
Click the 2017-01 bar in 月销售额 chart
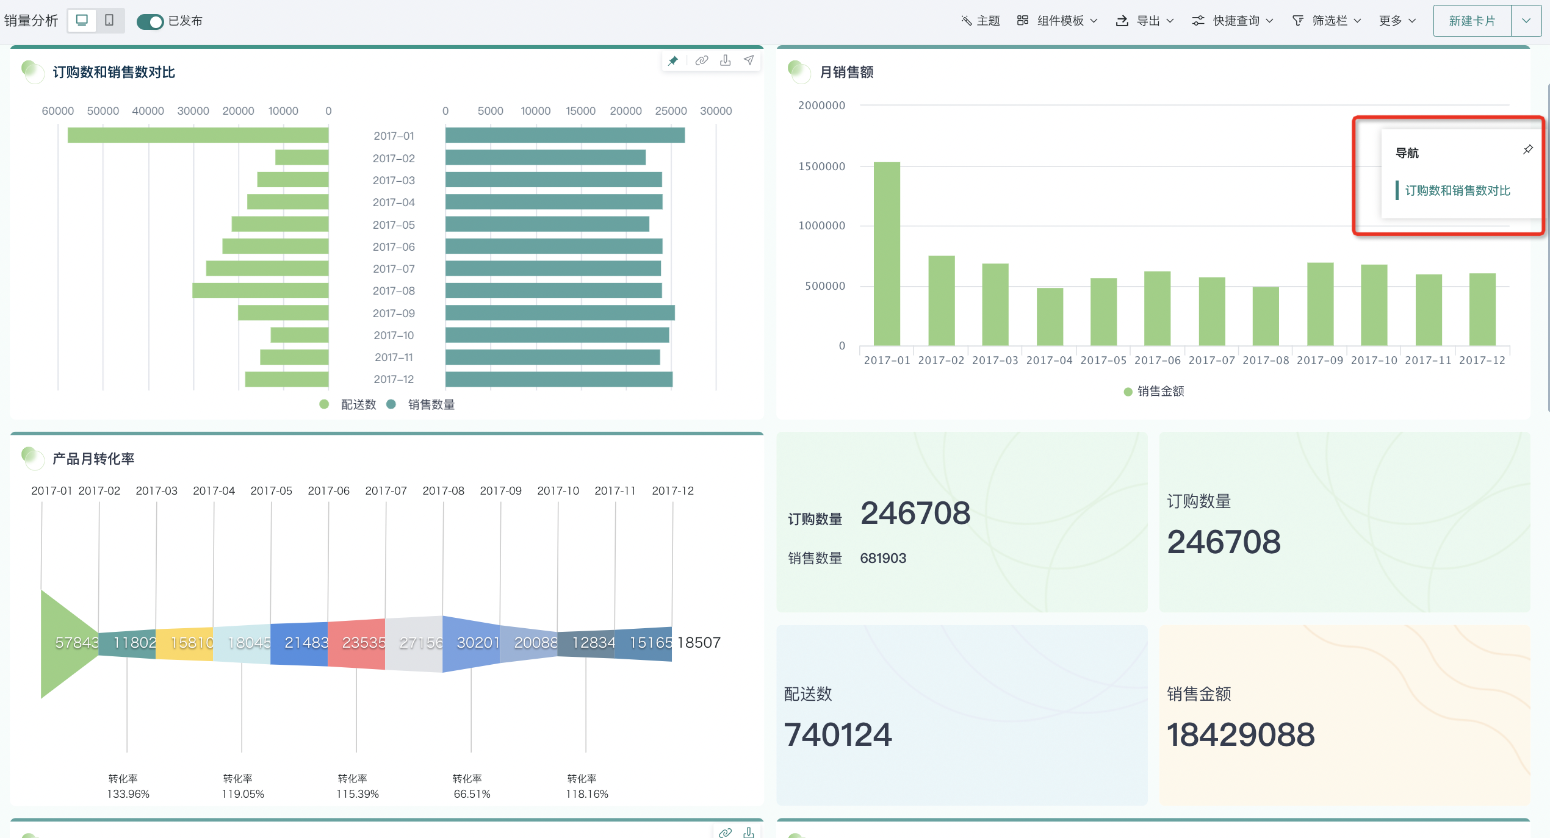(887, 254)
